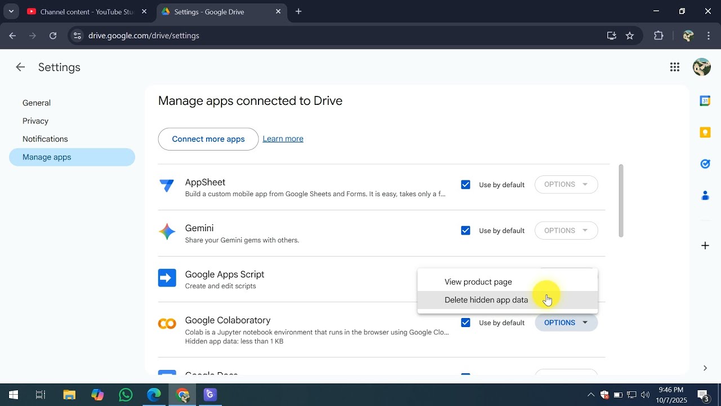Screen dimensions: 721x406
Task: Switch to Channel content YouTube Studio tab
Action: 87,11
